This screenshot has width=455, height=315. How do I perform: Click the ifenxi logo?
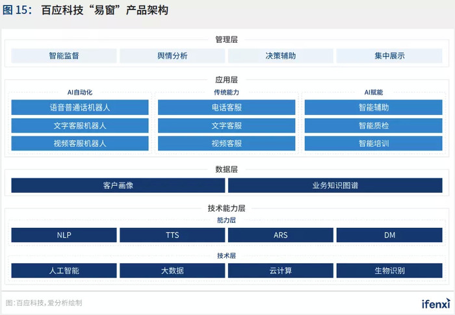(x=436, y=303)
